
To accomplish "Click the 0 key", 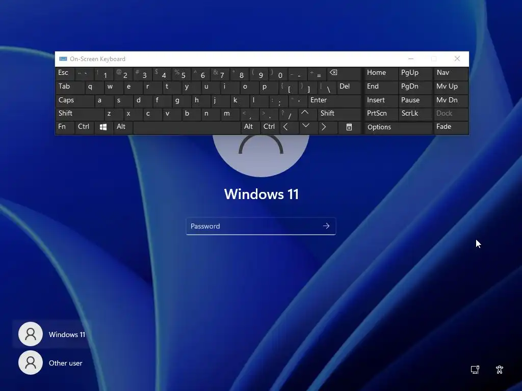I will [x=278, y=74].
